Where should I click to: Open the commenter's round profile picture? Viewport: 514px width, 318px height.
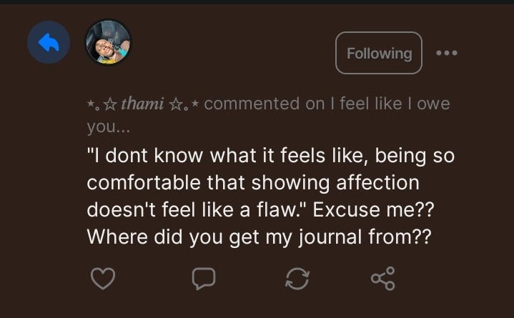[x=108, y=43]
